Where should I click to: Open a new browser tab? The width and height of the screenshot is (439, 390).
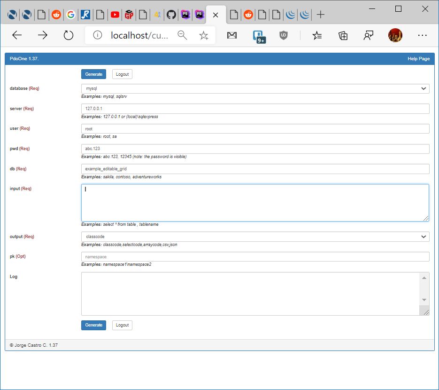[x=321, y=15]
